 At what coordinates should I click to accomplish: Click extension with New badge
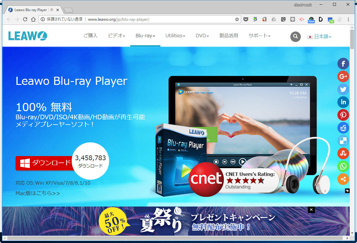coord(311,20)
